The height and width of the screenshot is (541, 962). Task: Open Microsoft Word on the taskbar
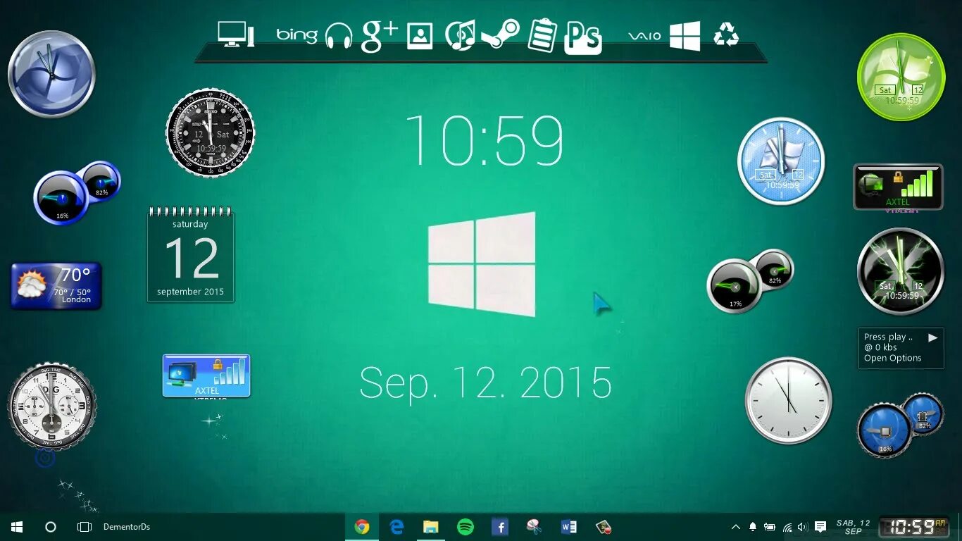(569, 527)
